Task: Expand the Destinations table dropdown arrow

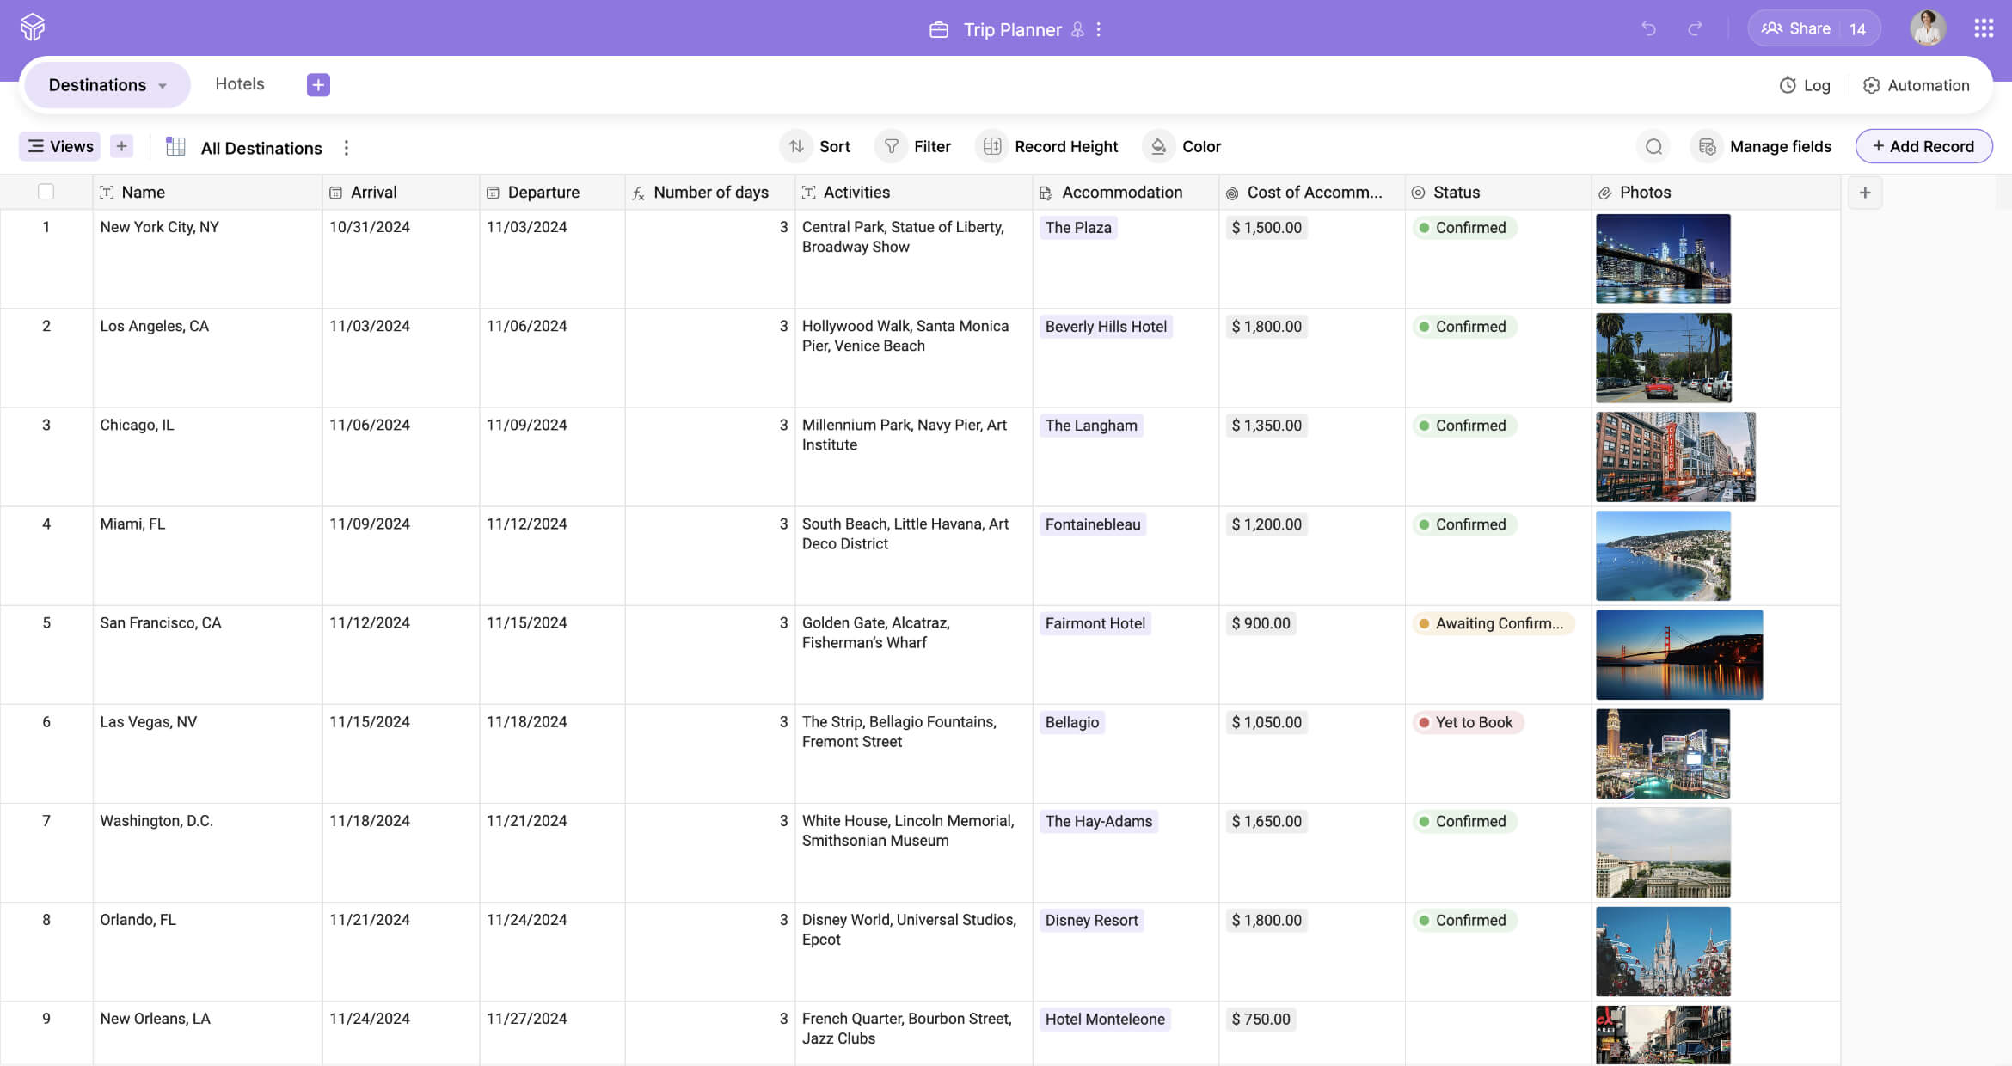Action: point(163,86)
